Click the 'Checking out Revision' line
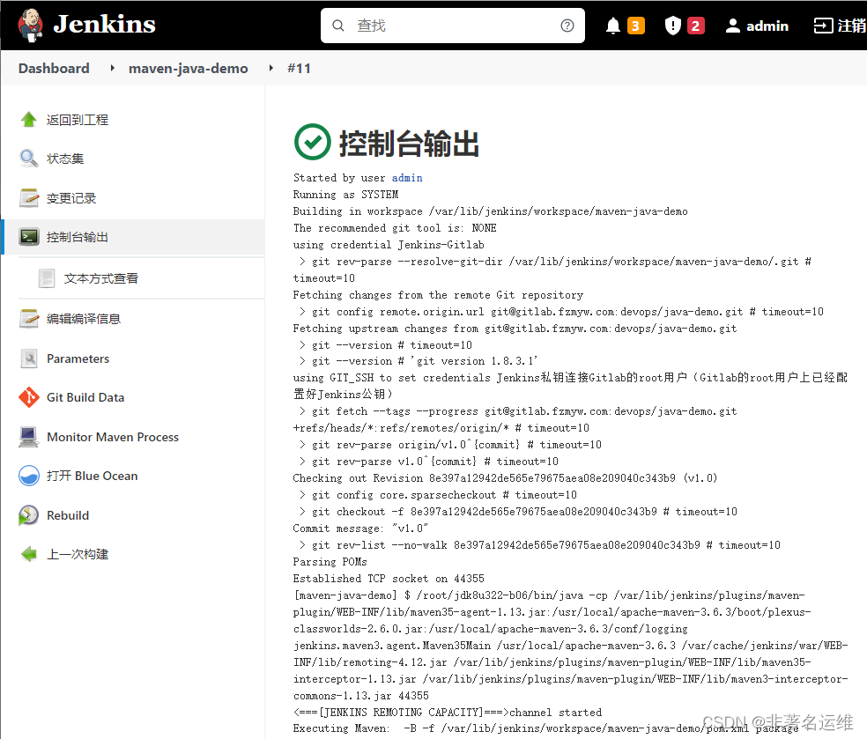This screenshot has width=867, height=739. (505, 478)
